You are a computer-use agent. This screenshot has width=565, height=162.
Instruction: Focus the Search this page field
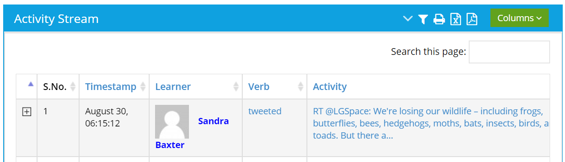(509, 52)
